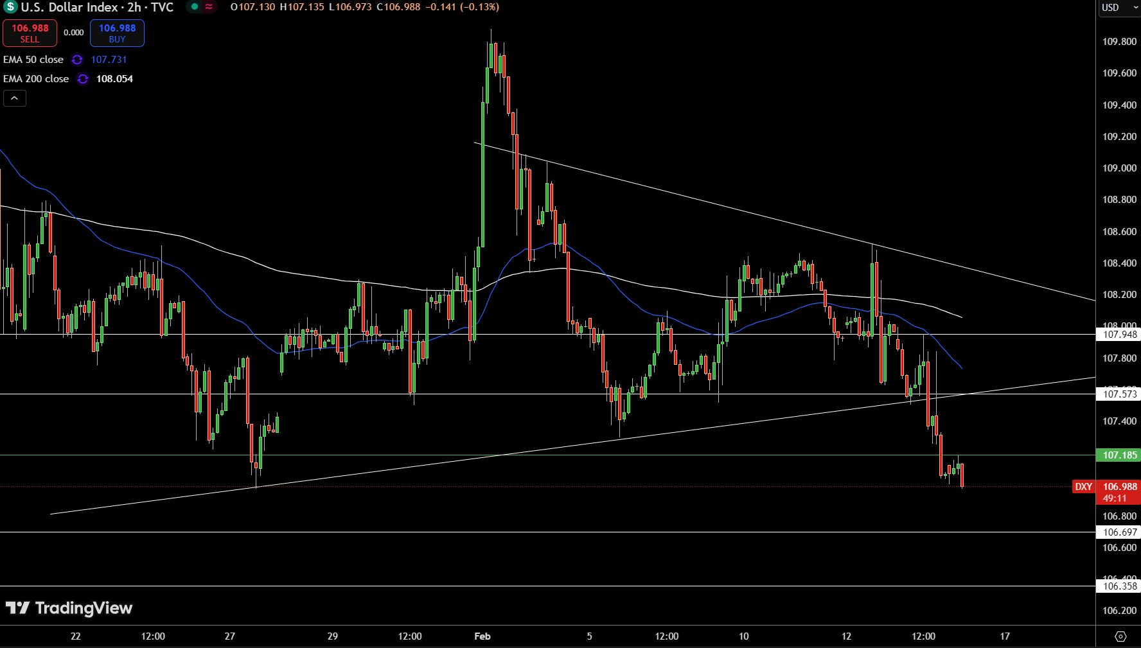Click the 49:11 candle countdown timer
The width and height of the screenshot is (1141, 648).
coord(1115,498)
